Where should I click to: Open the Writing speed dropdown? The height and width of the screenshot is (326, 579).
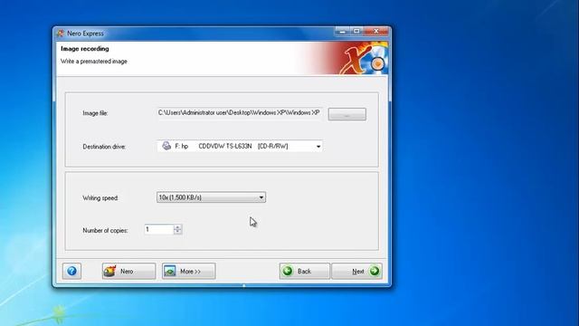tap(211, 197)
